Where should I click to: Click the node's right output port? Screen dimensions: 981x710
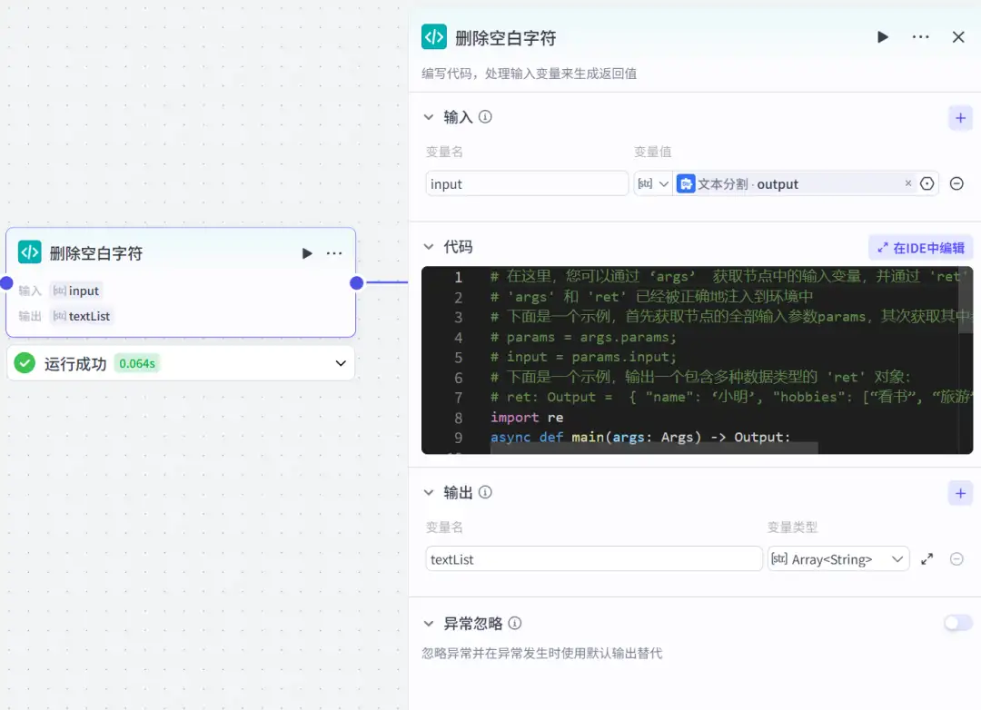click(x=357, y=282)
